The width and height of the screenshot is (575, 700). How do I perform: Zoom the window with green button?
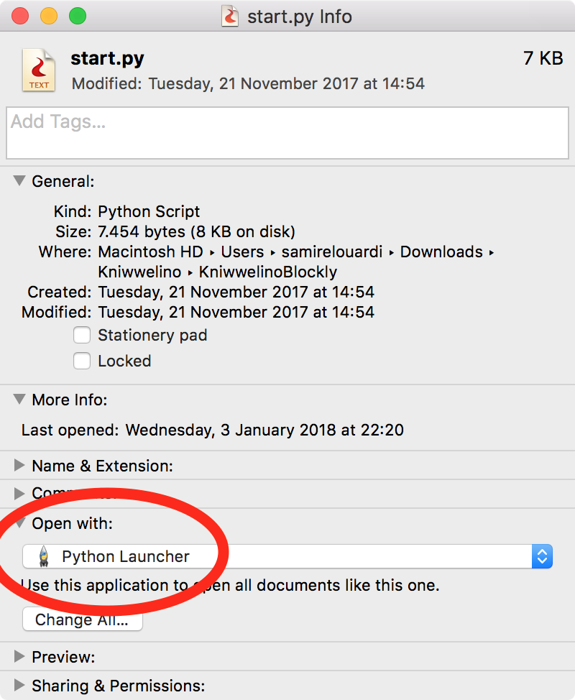pos(78,16)
